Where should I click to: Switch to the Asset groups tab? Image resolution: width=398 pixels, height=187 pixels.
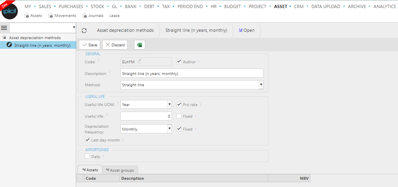point(120,170)
